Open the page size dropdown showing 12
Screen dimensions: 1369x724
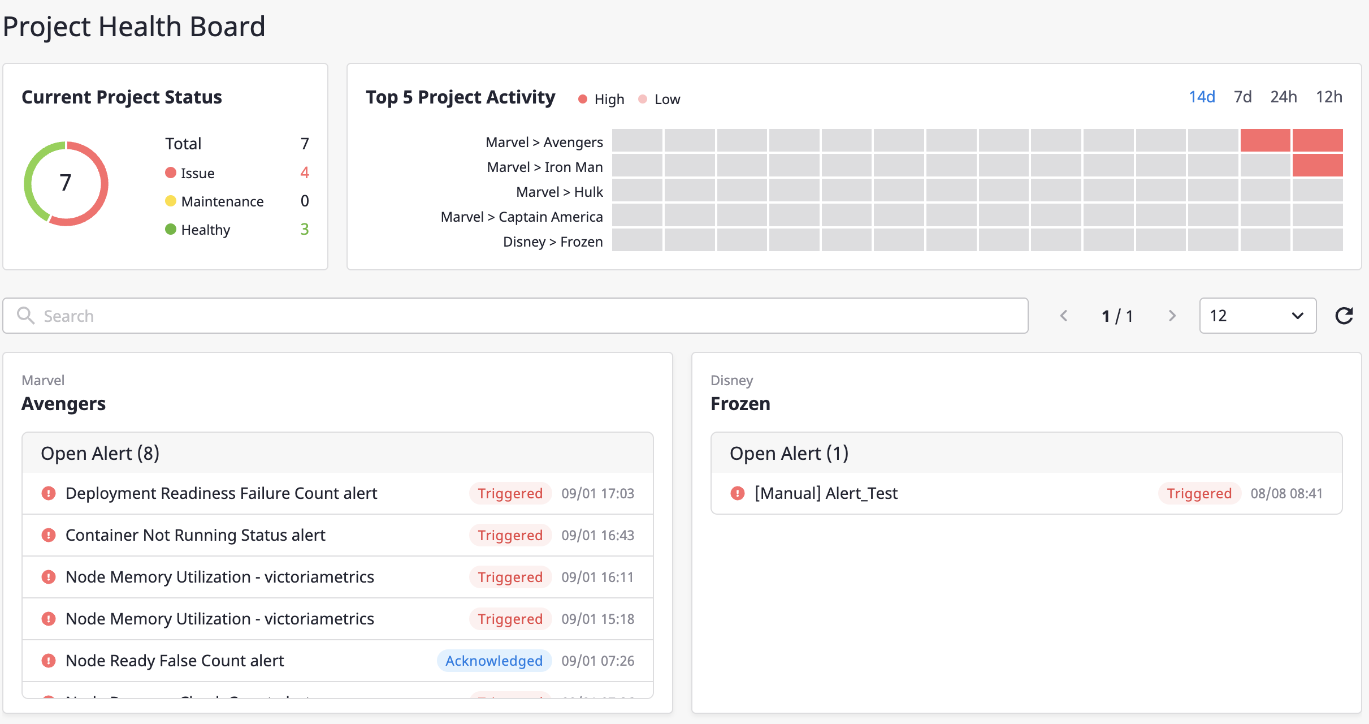1258,316
